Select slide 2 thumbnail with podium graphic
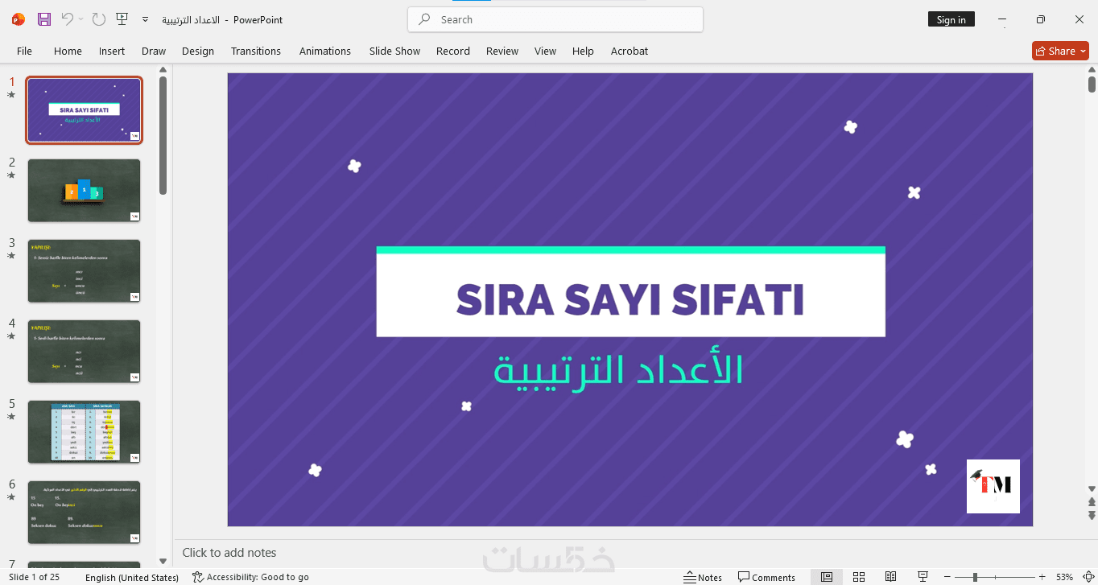 (x=85, y=191)
